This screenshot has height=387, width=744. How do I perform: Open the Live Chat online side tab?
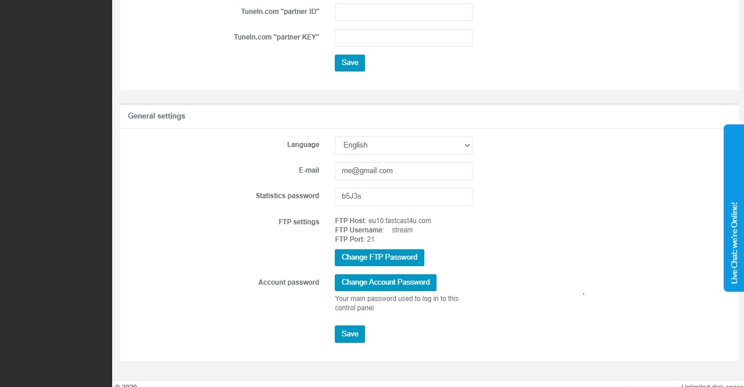(x=734, y=208)
